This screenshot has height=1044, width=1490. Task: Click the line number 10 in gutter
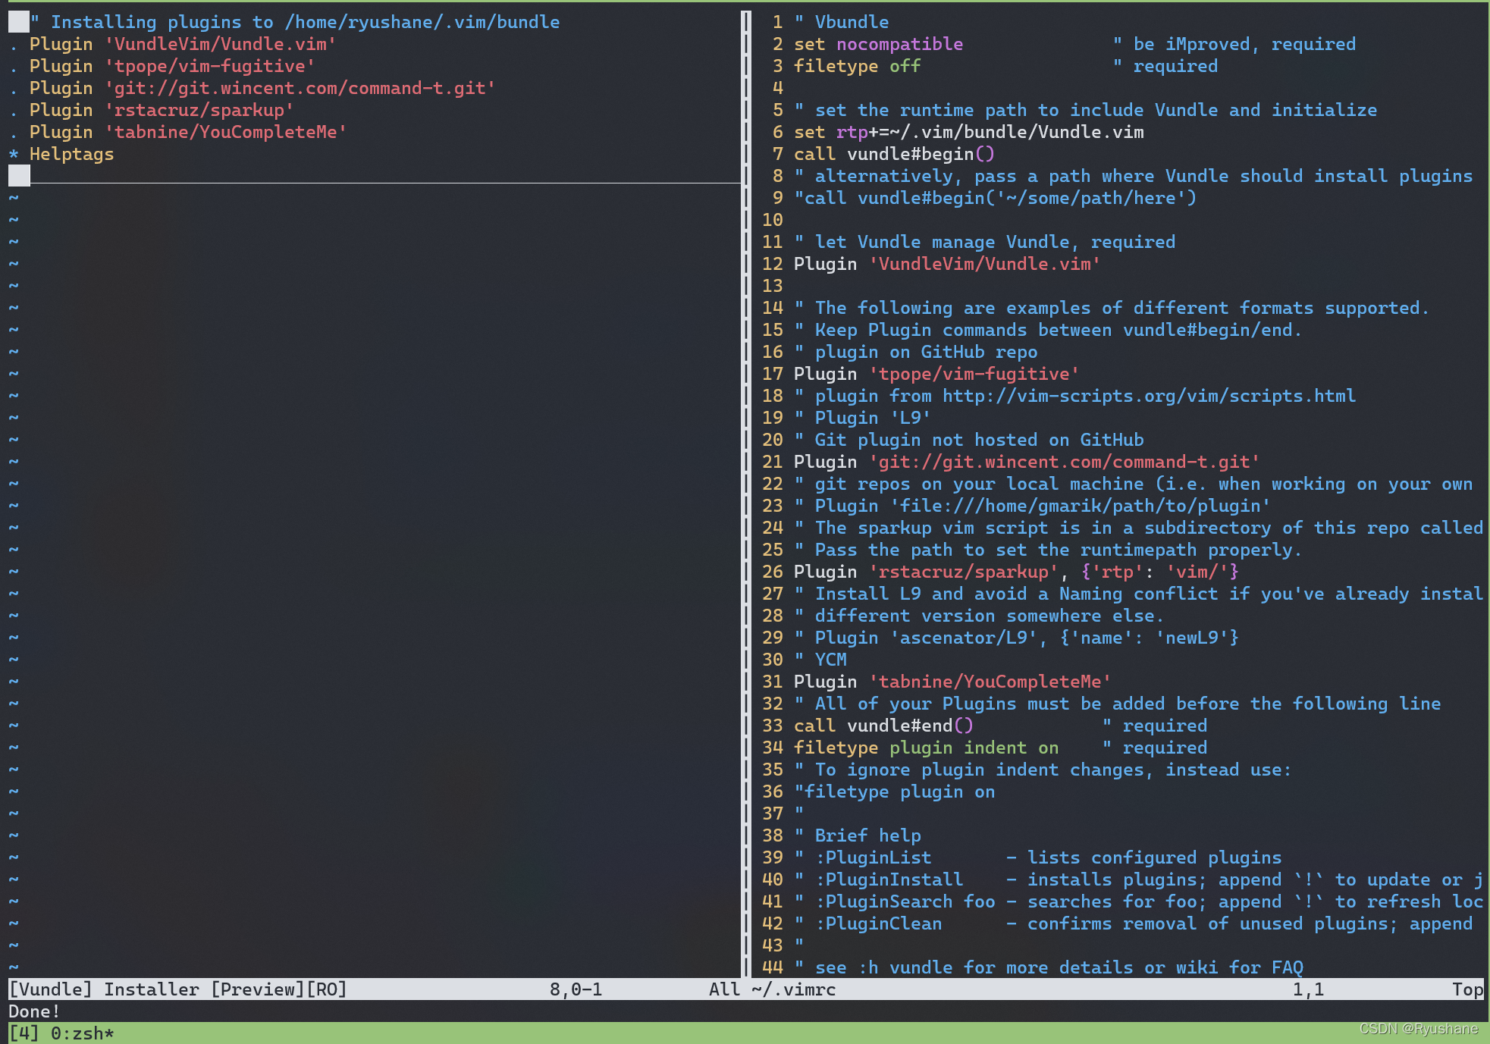tap(772, 220)
